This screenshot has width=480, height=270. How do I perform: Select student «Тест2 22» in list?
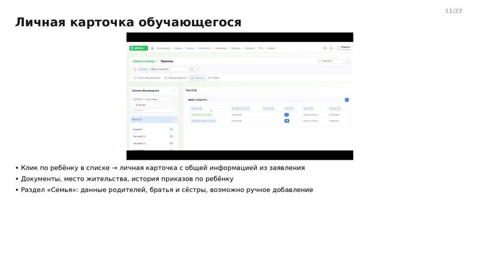154,119
